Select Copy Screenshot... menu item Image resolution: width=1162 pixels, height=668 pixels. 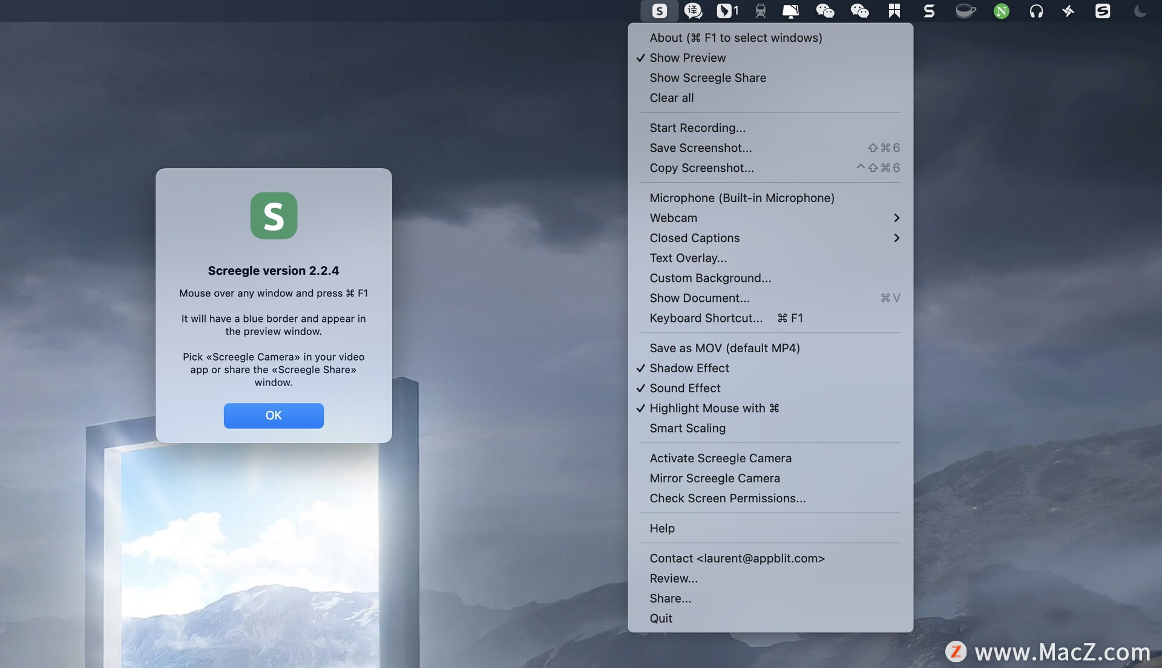(770, 168)
